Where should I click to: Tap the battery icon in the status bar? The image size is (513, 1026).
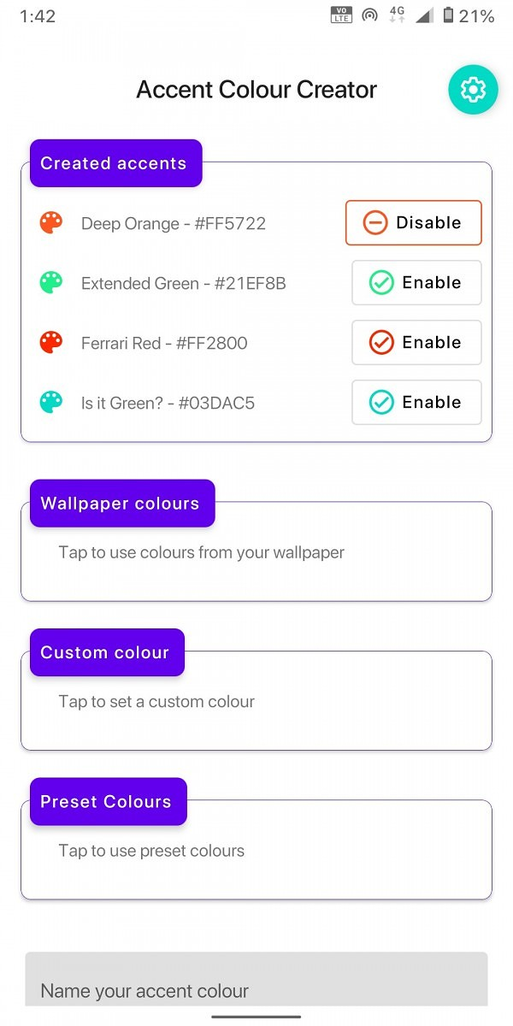448,15
